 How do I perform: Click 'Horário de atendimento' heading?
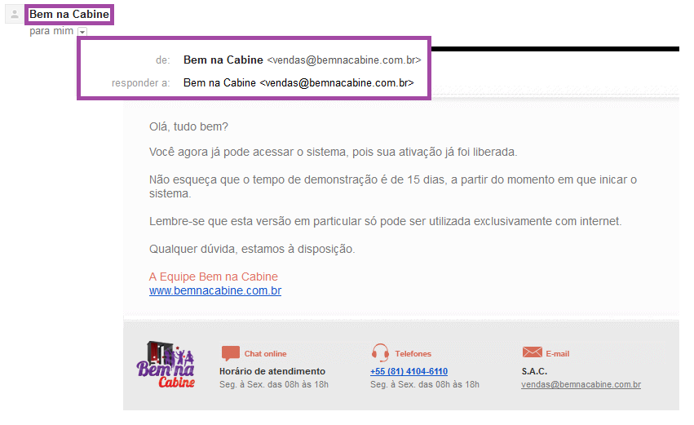[272, 371]
